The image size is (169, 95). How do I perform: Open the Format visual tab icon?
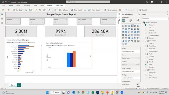pyautogui.click(x=131, y=20)
